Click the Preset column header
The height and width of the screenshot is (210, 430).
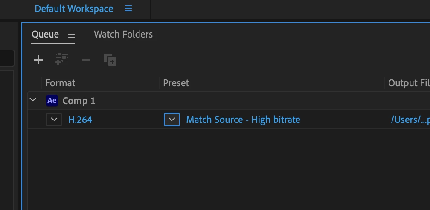[176, 83]
